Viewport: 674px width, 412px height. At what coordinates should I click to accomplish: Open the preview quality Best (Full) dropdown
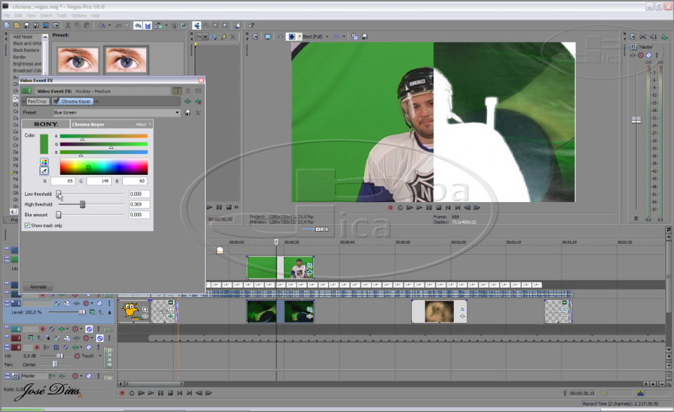pyautogui.click(x=327, y=37)
